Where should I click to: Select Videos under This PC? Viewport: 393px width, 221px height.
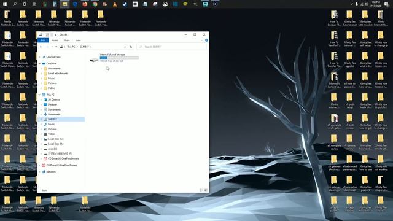click(x=52, y=134)
